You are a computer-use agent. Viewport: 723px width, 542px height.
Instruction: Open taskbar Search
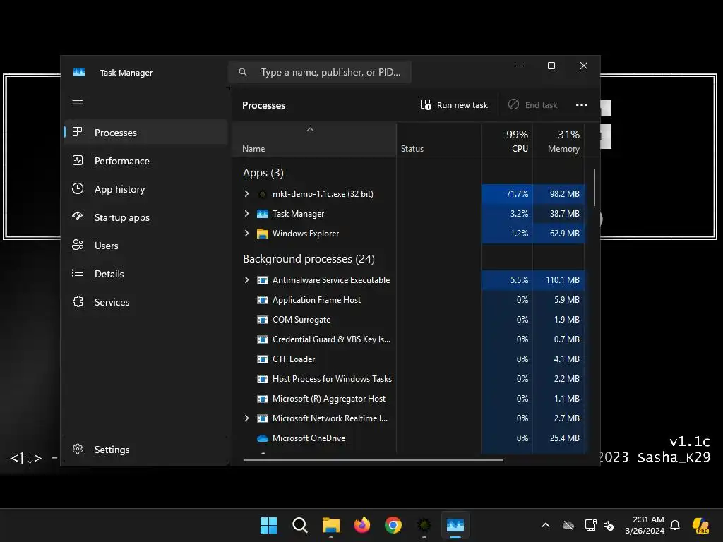pos(299,525)
